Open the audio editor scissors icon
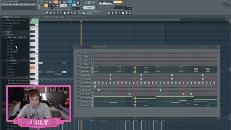The height and width of the screenshot is (130, 231). [113, 13]
